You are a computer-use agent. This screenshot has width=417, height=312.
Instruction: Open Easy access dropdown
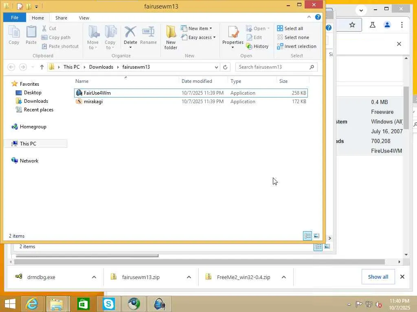point(198,37)
